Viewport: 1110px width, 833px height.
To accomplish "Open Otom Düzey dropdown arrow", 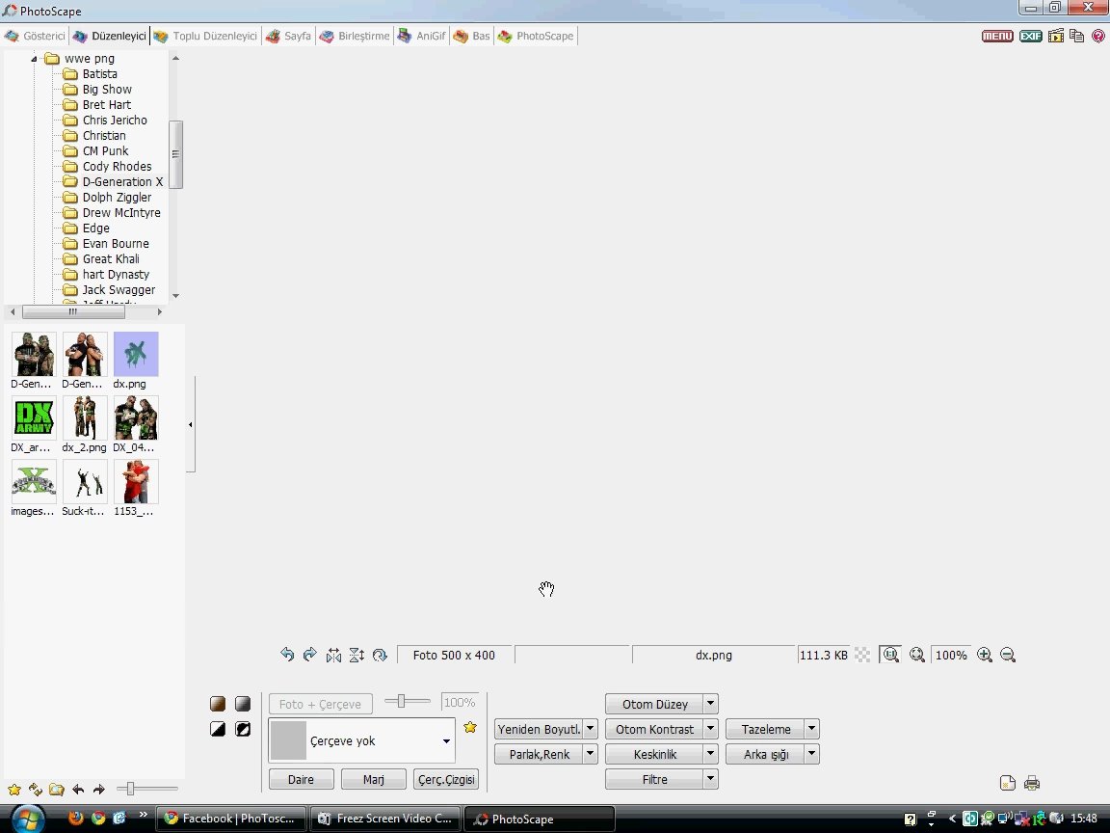I will 711,704.
